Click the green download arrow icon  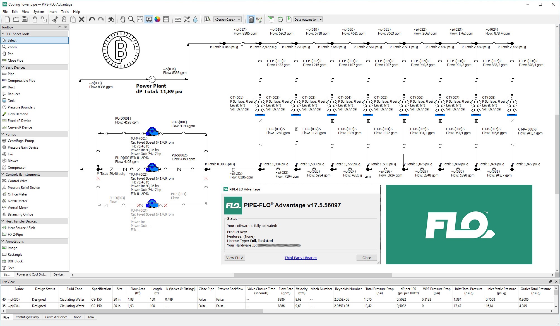click(289, 19)
